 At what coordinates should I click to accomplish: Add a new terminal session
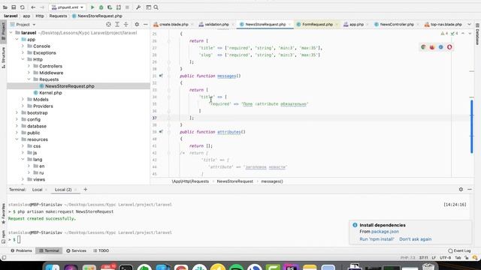(85, 190)
